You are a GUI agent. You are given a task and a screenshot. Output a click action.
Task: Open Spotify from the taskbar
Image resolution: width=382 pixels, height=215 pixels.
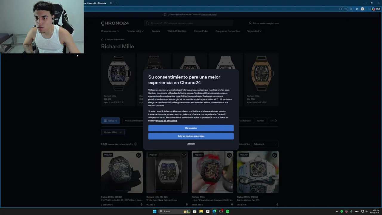click(x=227, y=211)
